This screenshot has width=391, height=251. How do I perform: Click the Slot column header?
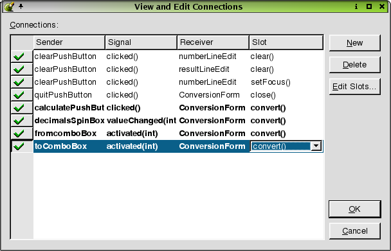(286, 42)
